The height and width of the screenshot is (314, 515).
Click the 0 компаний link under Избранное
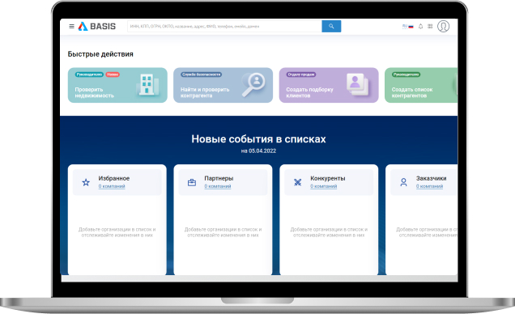click(x=112, y=186)
